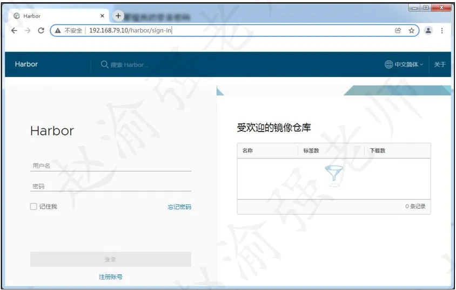Open the Chrome three-dot menu
This screenshot has height=290, width=456.
[x=442, y=30]
